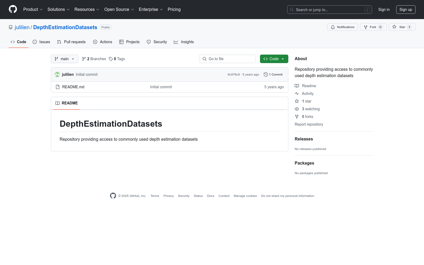This screenshot has width=424, height=265.
Task: Open the footer Security link
Action: click(x=184, y=196)
